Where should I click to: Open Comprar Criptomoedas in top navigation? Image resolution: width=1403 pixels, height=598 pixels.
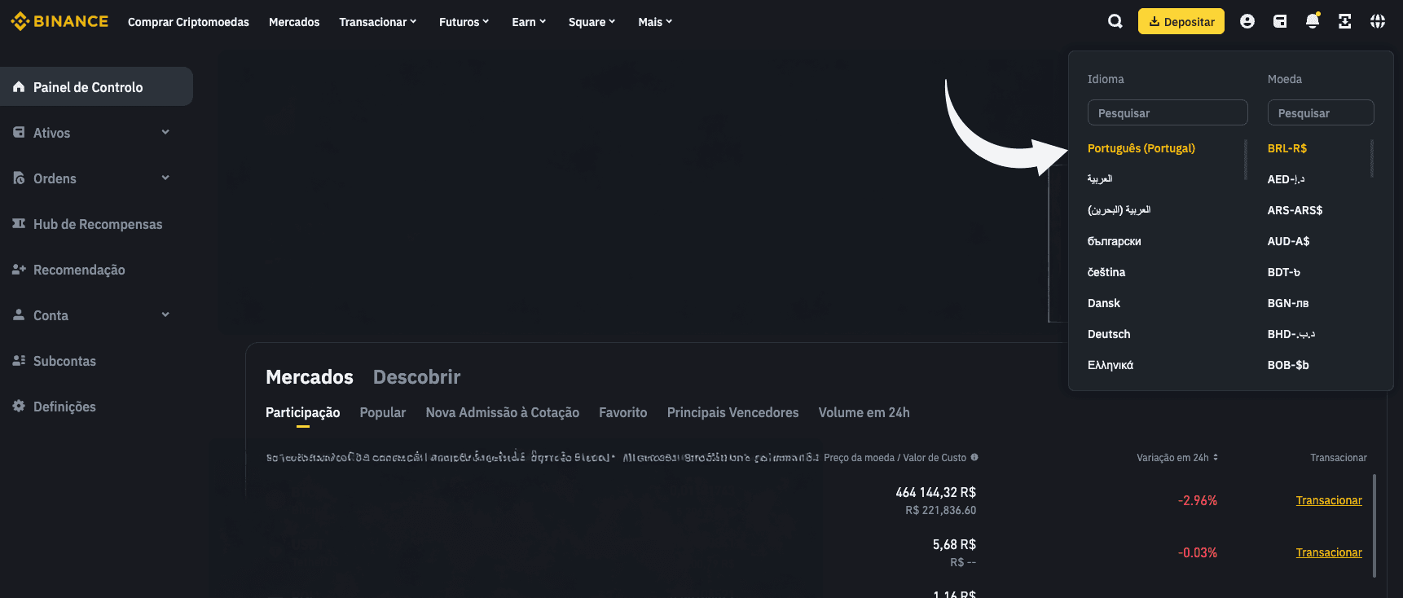pos(188,22)
